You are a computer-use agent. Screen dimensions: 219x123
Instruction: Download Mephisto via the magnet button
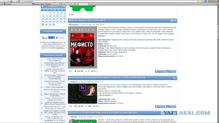(x=171, y=71)
